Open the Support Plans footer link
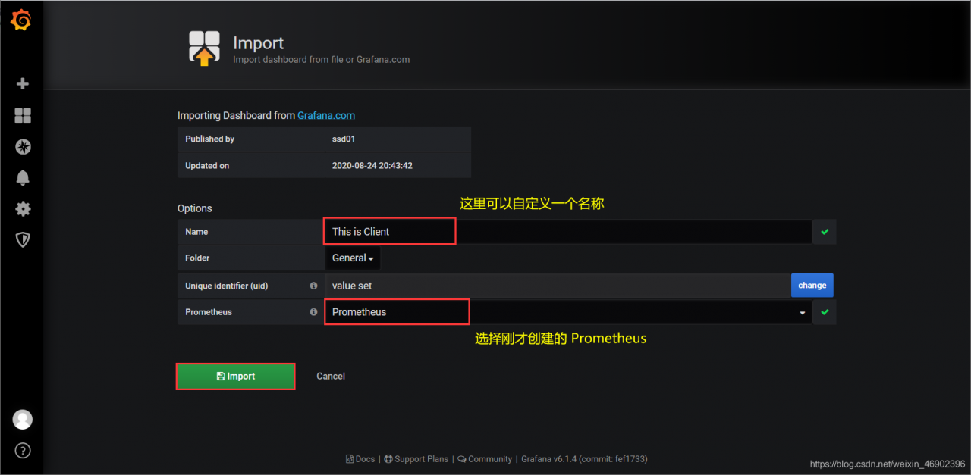 416,459
